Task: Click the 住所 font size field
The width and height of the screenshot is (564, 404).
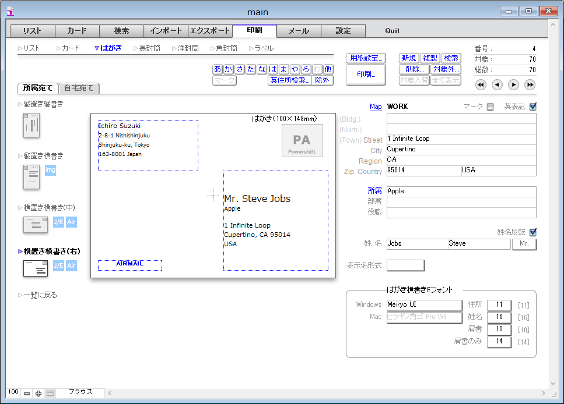Action: coord(499,304)
